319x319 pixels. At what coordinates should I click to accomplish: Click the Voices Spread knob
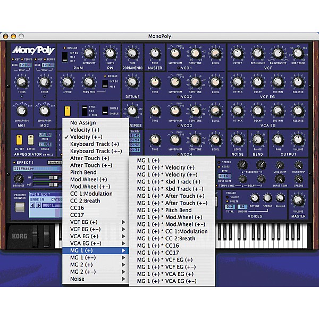click(x=267, y=198)
